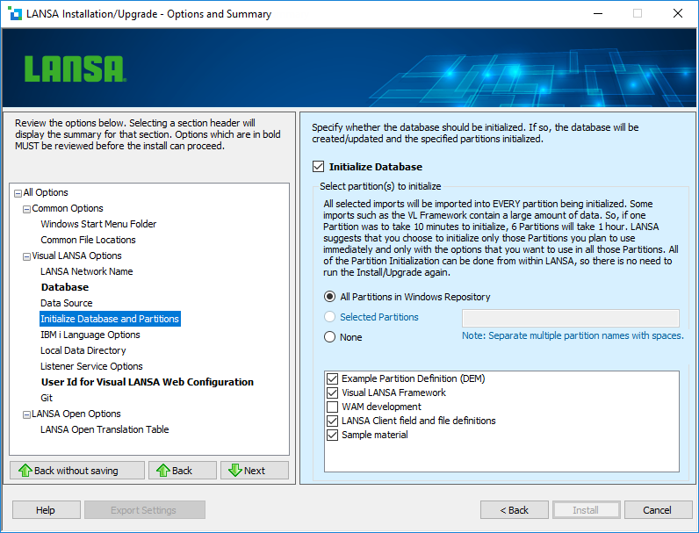Collapse the All Options tree node
Image resolution: width=699 pixels, height=533 pixels.
18,193
